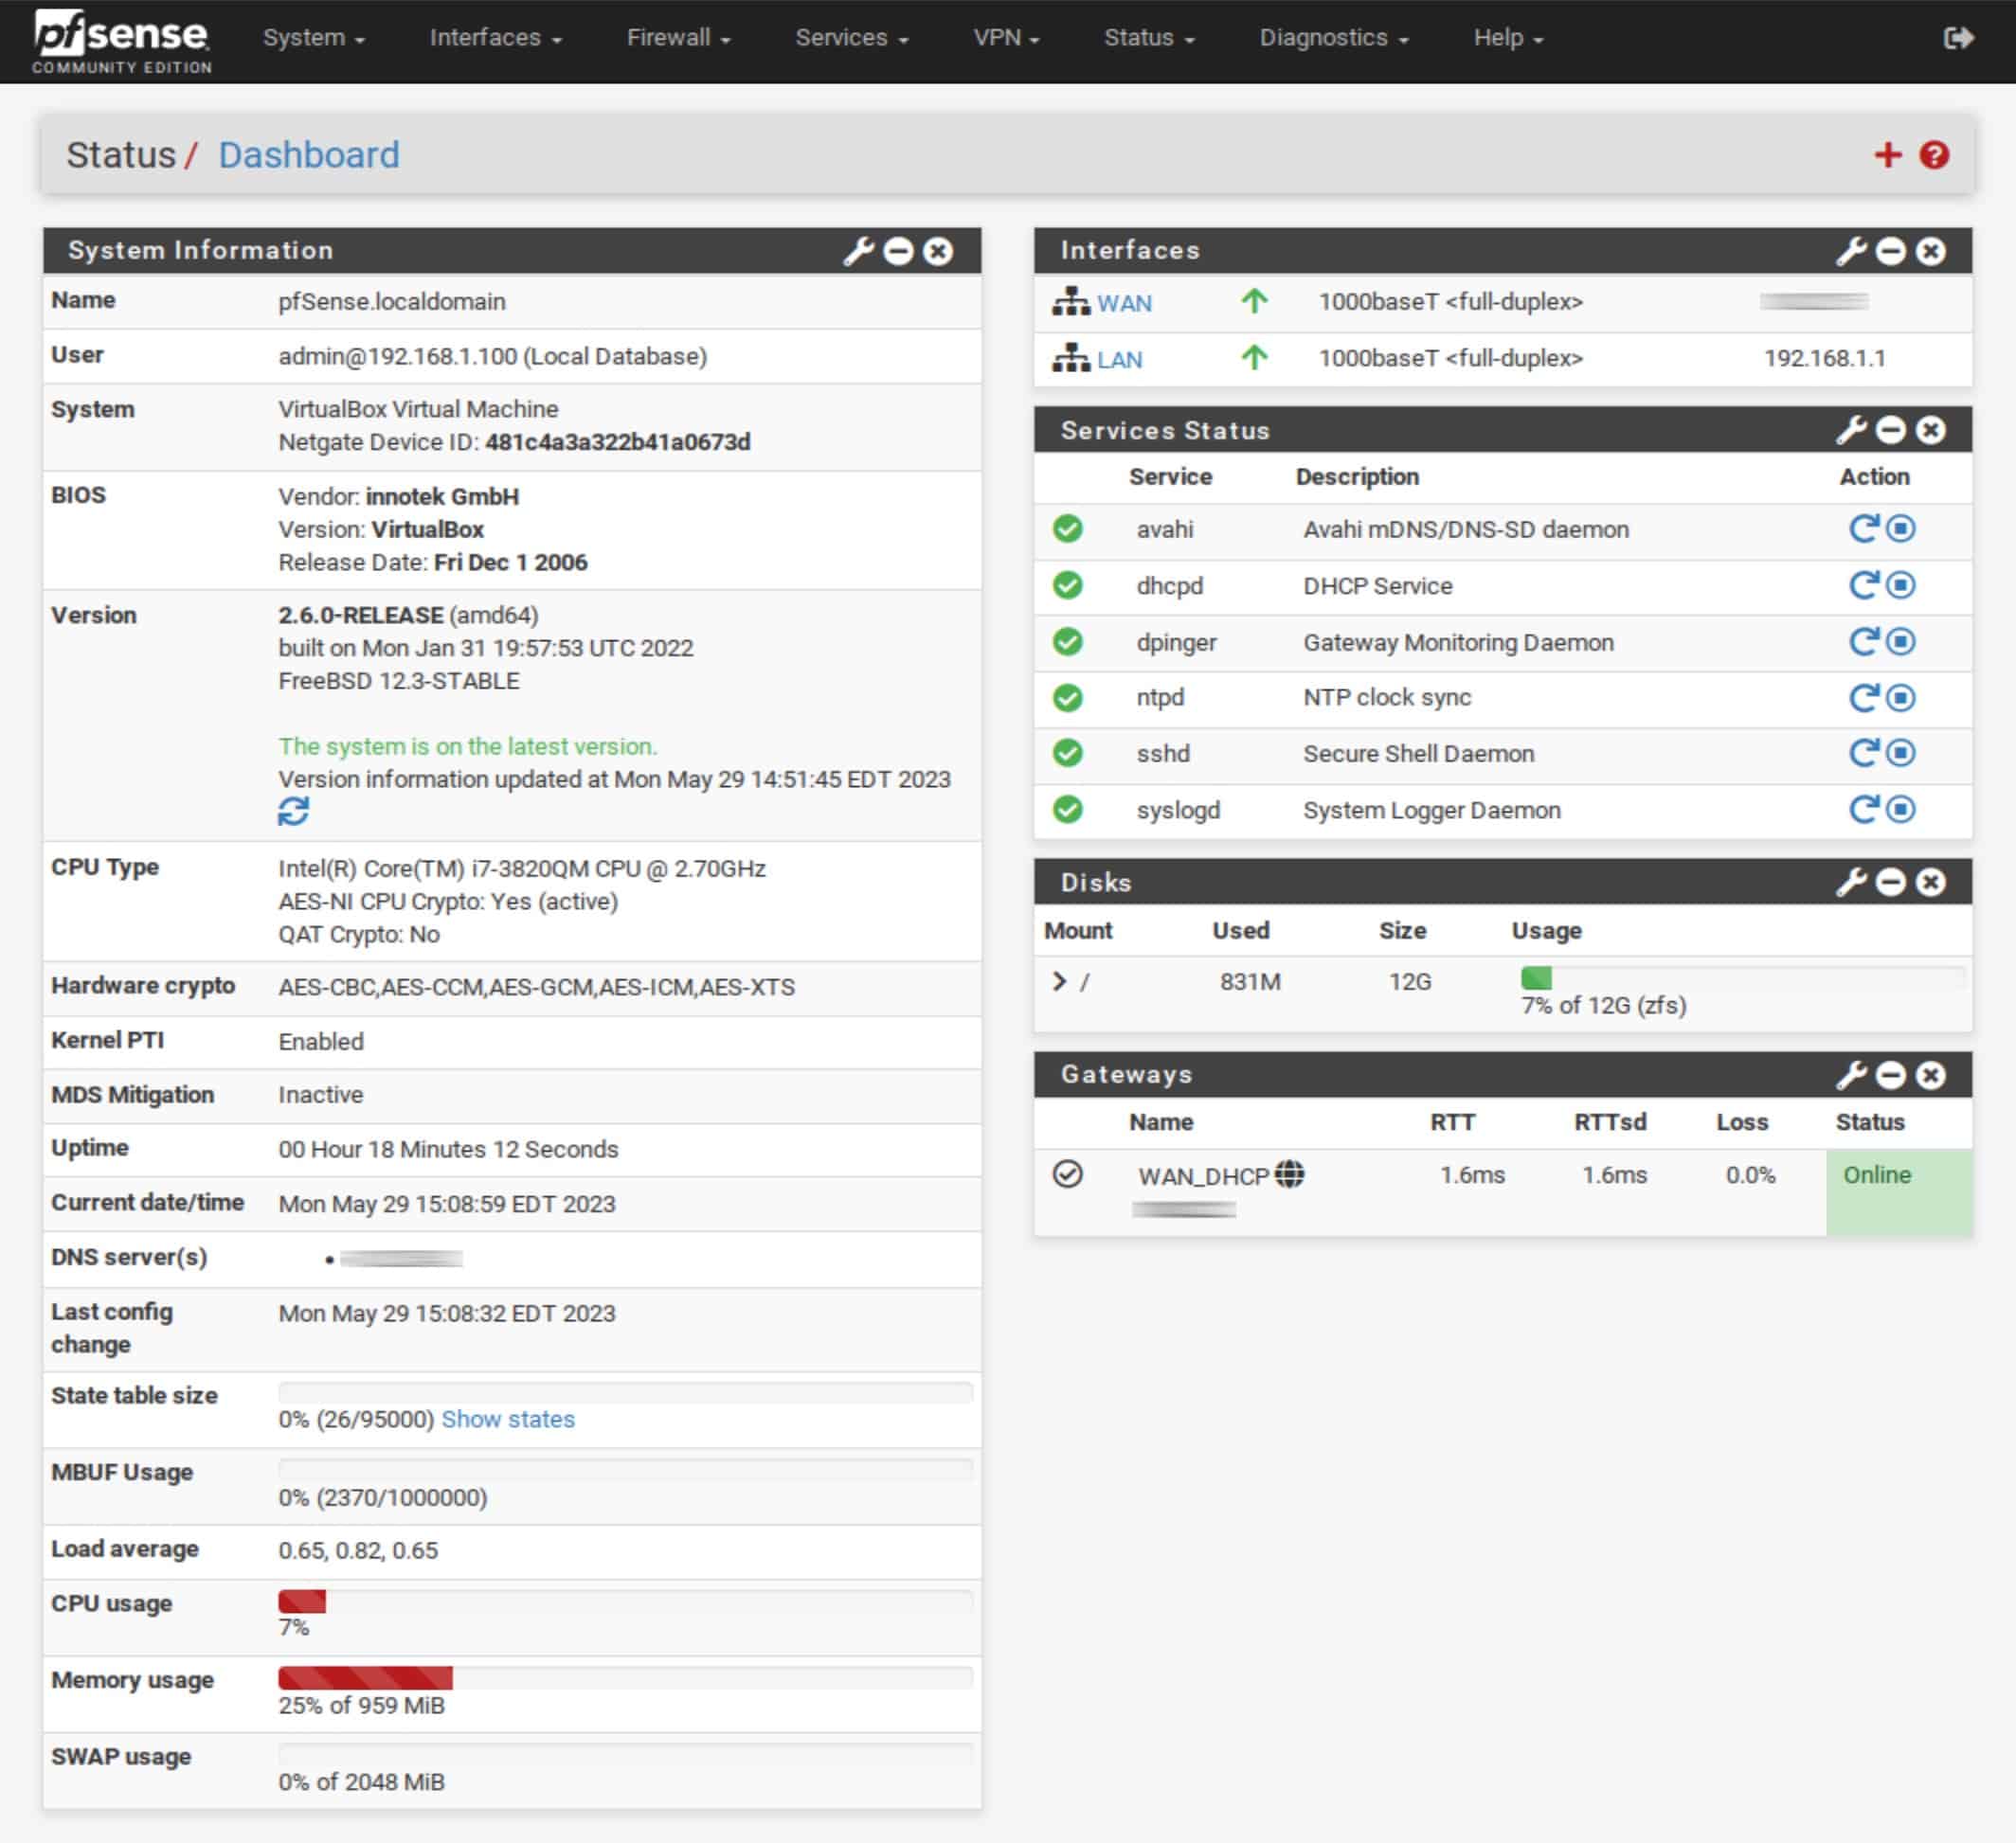Stop the avahi service
The image size is (2016, 1843).
(1901, 528)
